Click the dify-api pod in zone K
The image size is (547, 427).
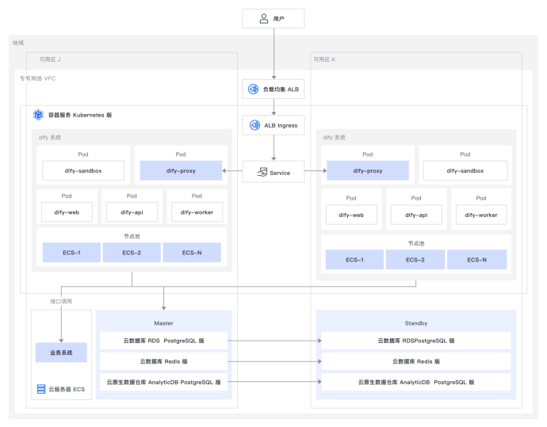click(x=417, y=215)
